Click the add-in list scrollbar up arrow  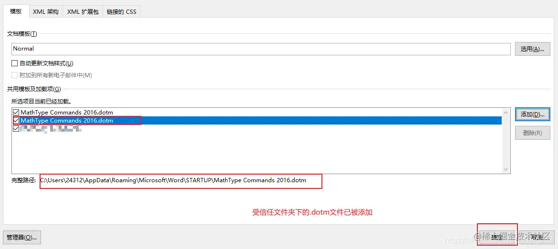pos(506,112)
